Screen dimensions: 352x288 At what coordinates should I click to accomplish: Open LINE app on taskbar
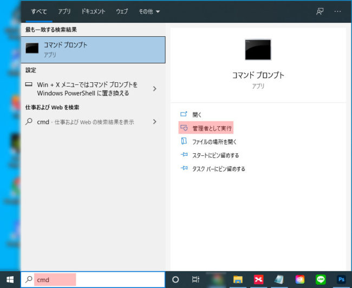(x=321, y=279)
